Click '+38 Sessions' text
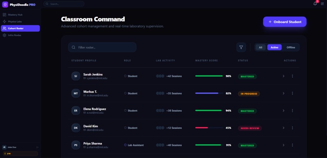This screenshot has height=158, width=327. 174,110
